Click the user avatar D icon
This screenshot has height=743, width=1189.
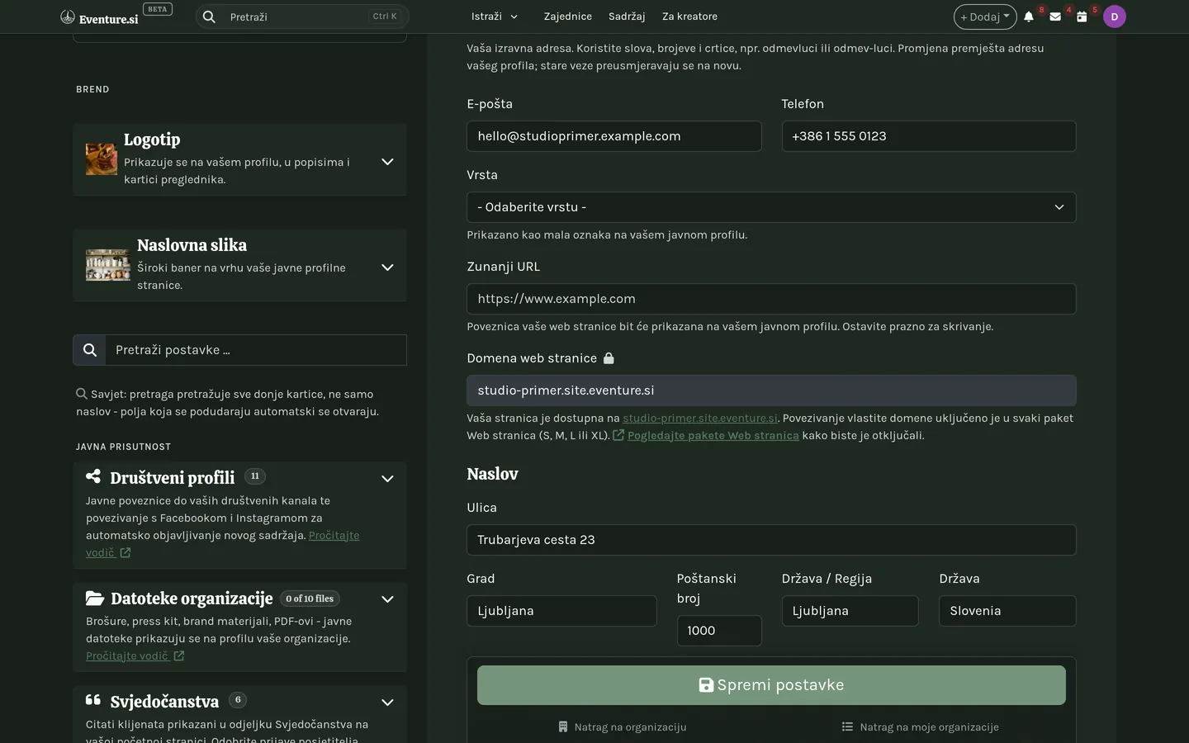[x=1115, y=17]
